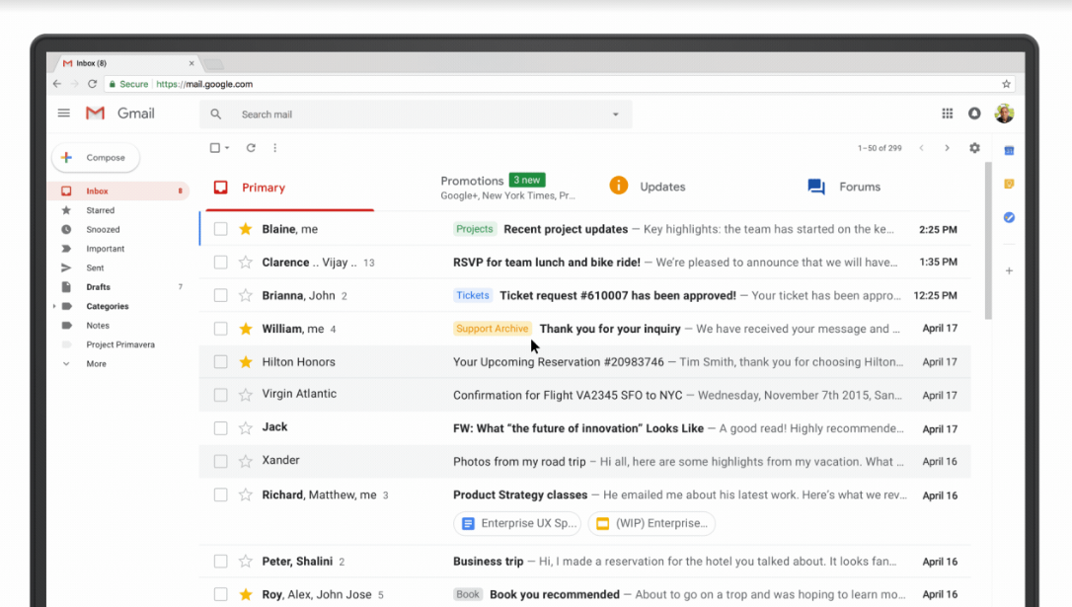
Task: Go to the next page of emails
Action: tap(947, 148)
